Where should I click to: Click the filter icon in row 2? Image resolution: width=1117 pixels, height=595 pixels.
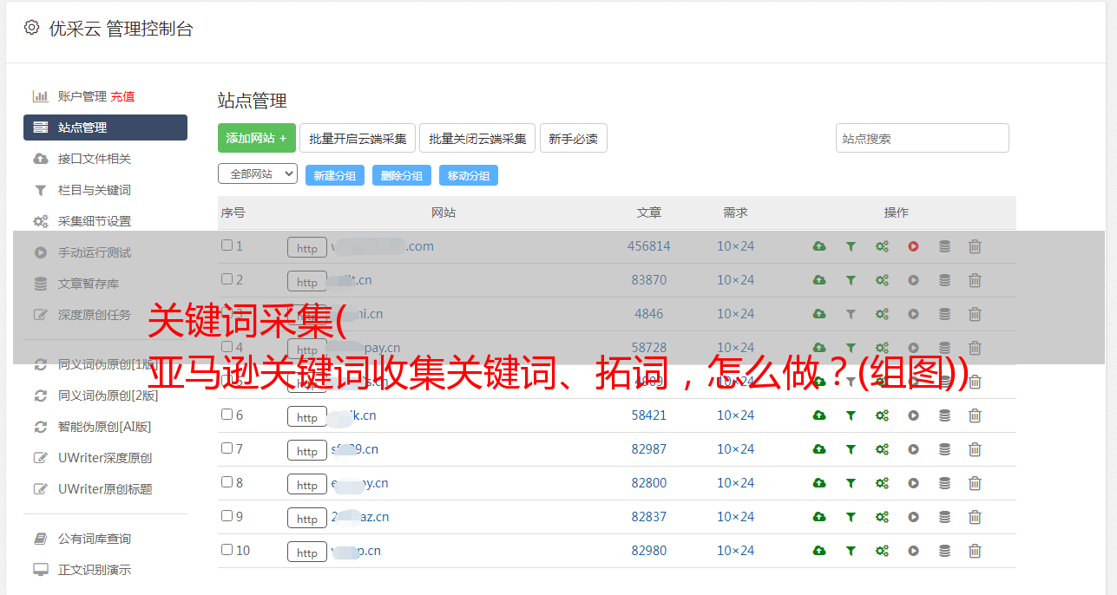851,280
